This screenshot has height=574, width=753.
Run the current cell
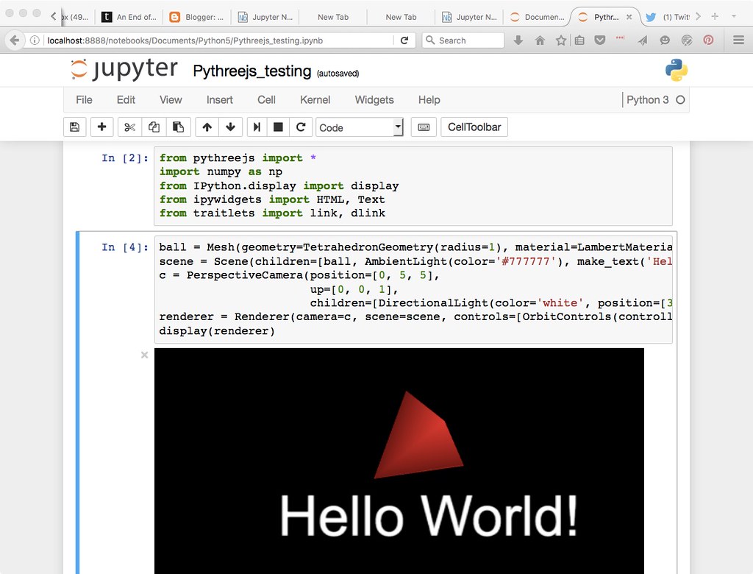[258, 127]
